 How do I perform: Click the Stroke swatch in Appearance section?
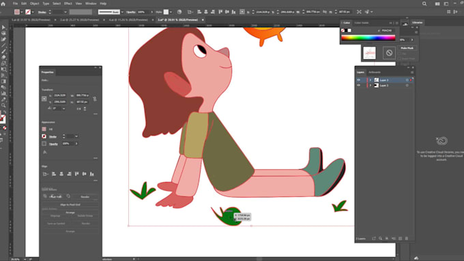click(44, 136)
